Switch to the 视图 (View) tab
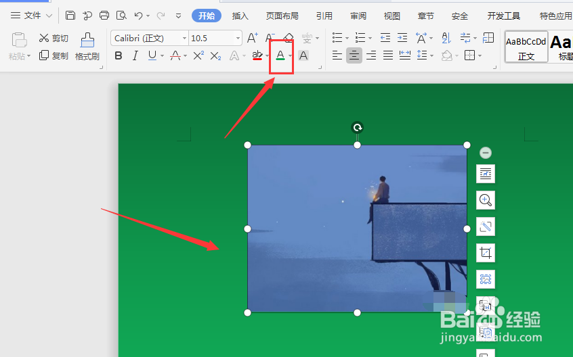573x357 pixels. point(391,16)
